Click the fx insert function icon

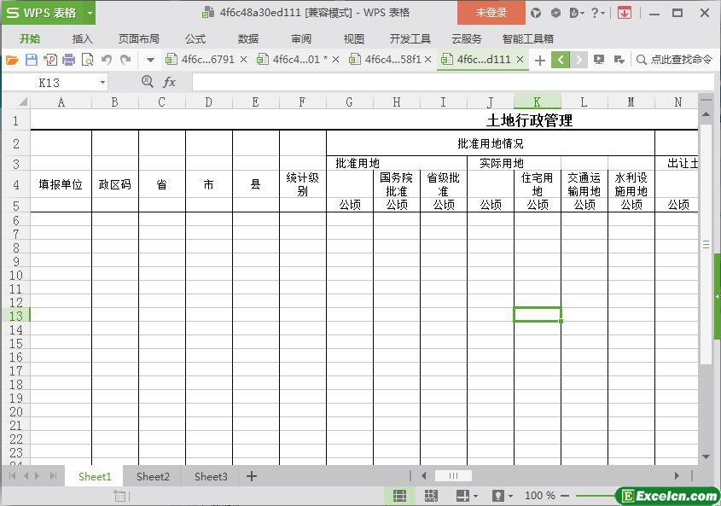pos(169,82)
